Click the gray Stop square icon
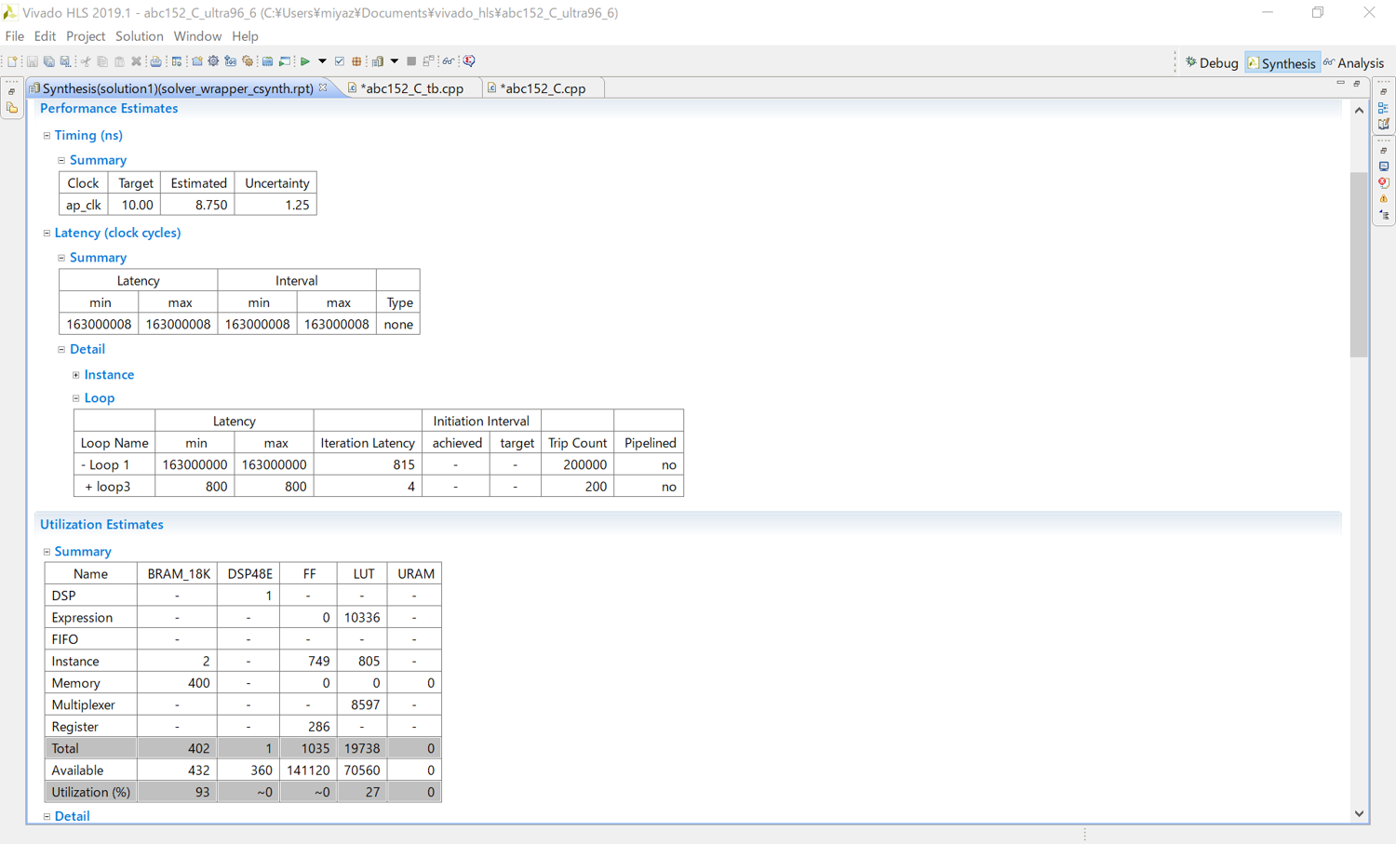 pyautogui.click(x=411, y=61)
